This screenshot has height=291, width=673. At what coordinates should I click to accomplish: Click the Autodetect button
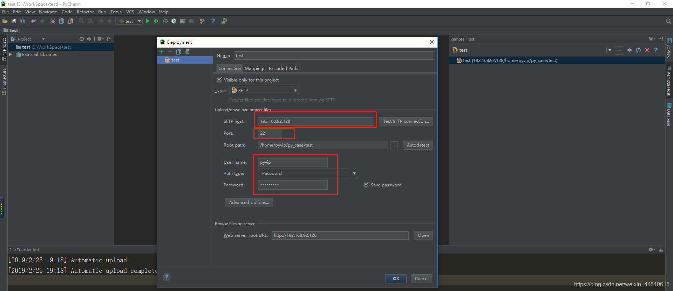(418, 145)
